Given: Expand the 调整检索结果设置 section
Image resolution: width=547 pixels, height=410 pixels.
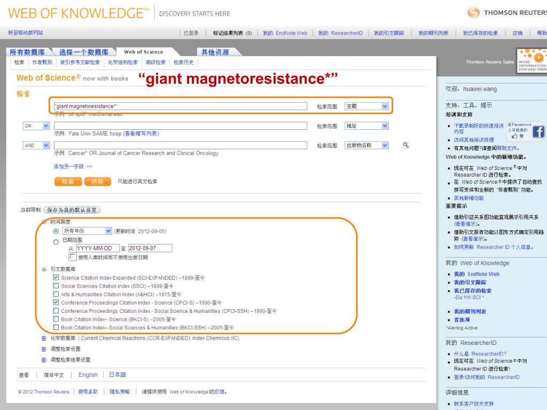Looking at the screenshot, I should pos(44,360).
